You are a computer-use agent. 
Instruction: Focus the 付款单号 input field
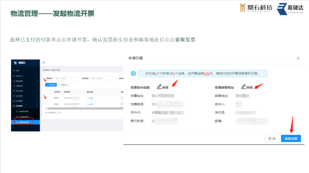(66, 79)
